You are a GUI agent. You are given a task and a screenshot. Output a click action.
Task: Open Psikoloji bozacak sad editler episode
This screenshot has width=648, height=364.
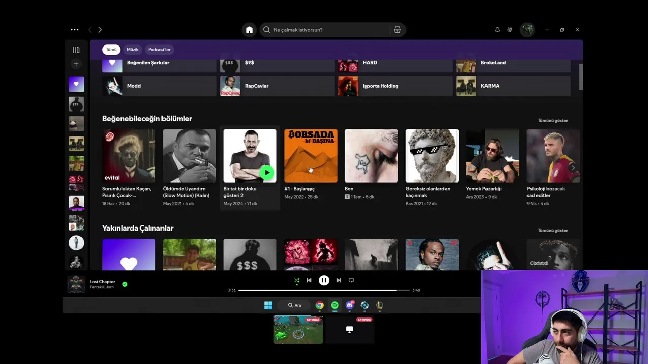(x=553, y=168)
